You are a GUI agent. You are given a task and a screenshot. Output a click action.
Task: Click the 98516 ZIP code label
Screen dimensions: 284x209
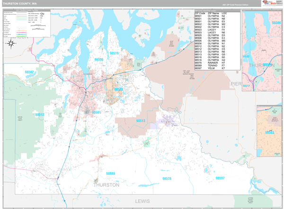point(114,53)
